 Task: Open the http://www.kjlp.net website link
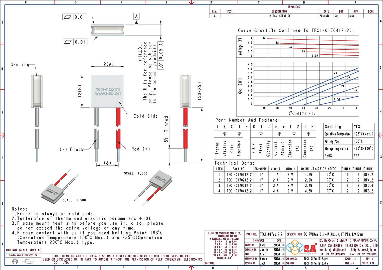click(364, 250)
